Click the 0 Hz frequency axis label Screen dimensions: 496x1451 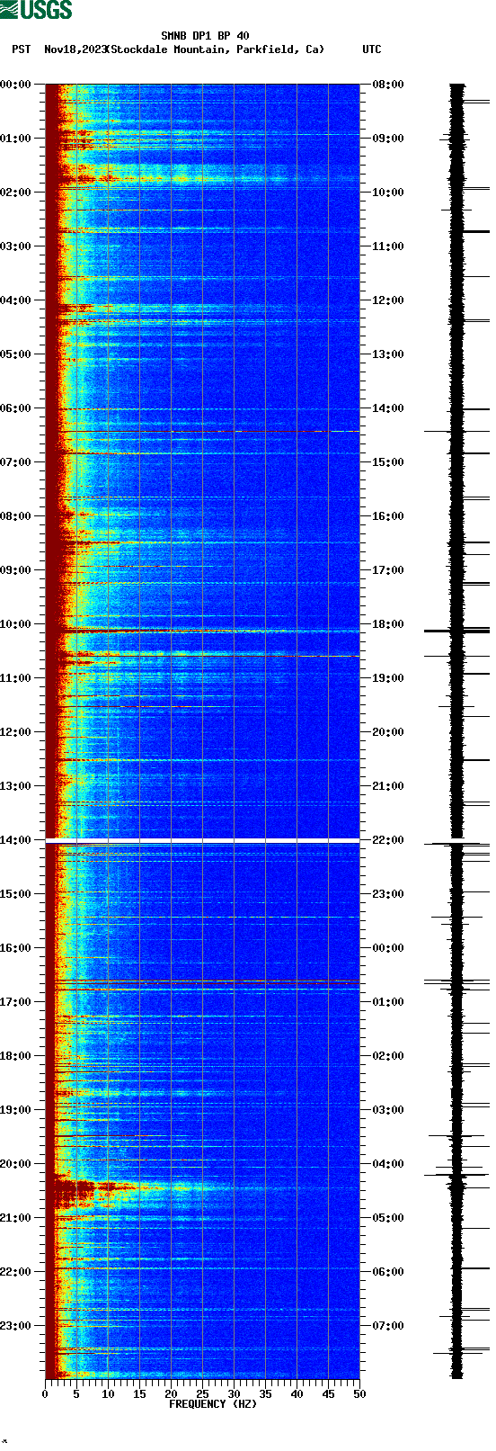(45, 1393)
